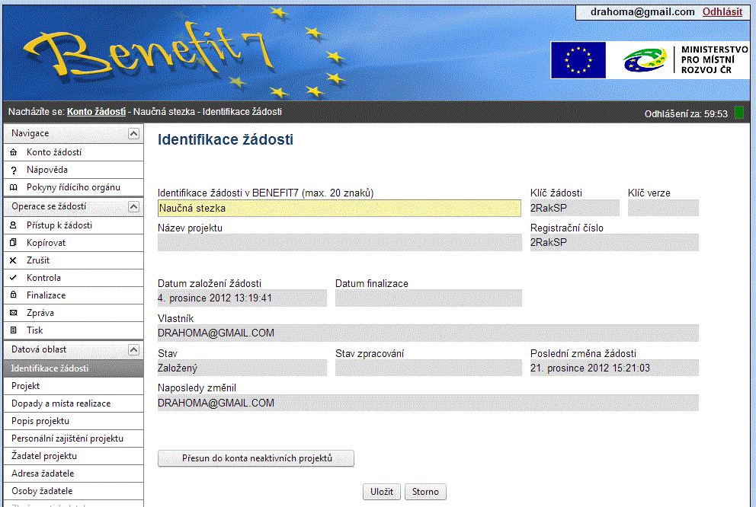The width and height of the screenshot is (756, 507).
Task: Focus the Identifikace žádosti input with Naučná stezka
Action: pos(339,208)
